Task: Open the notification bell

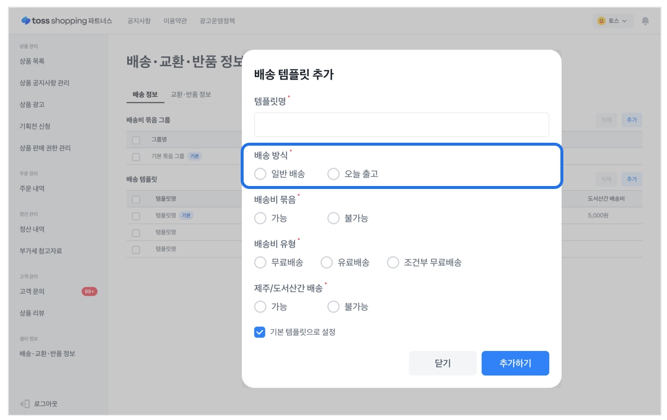Action: coord(645,21)
